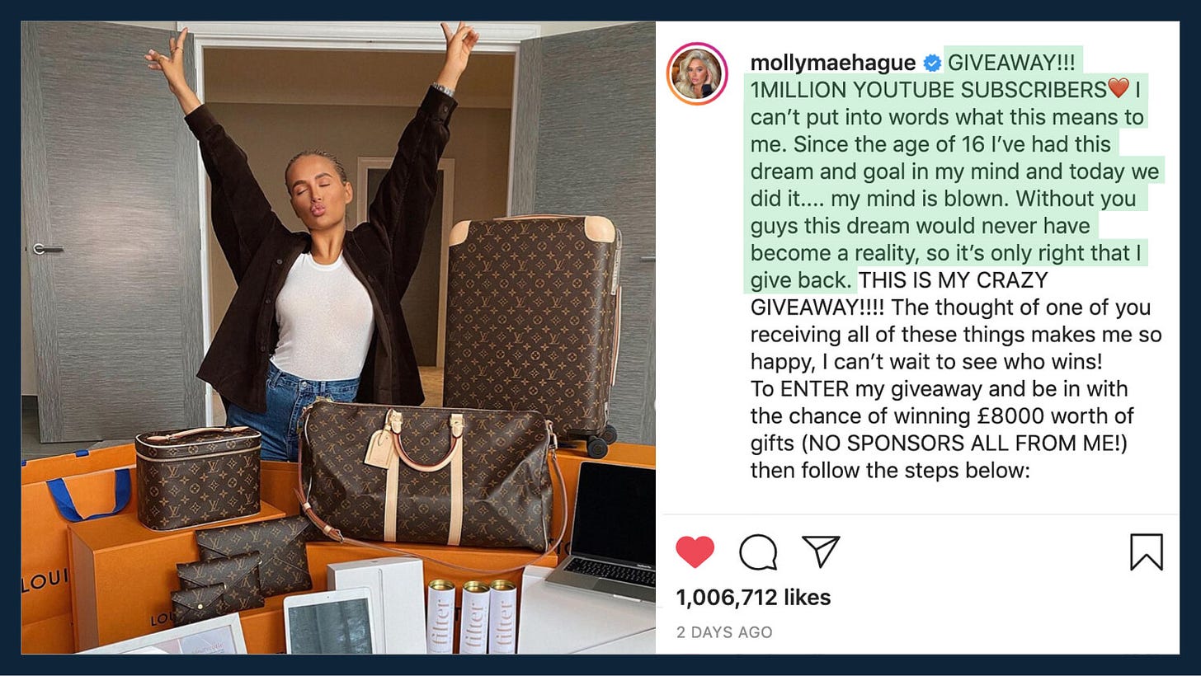The width and height of the screenshot is (1201, 676).
Task: Click 'THIS IS MY CRAZY GIVEAWAY' text
Action: tap(898, 293)
